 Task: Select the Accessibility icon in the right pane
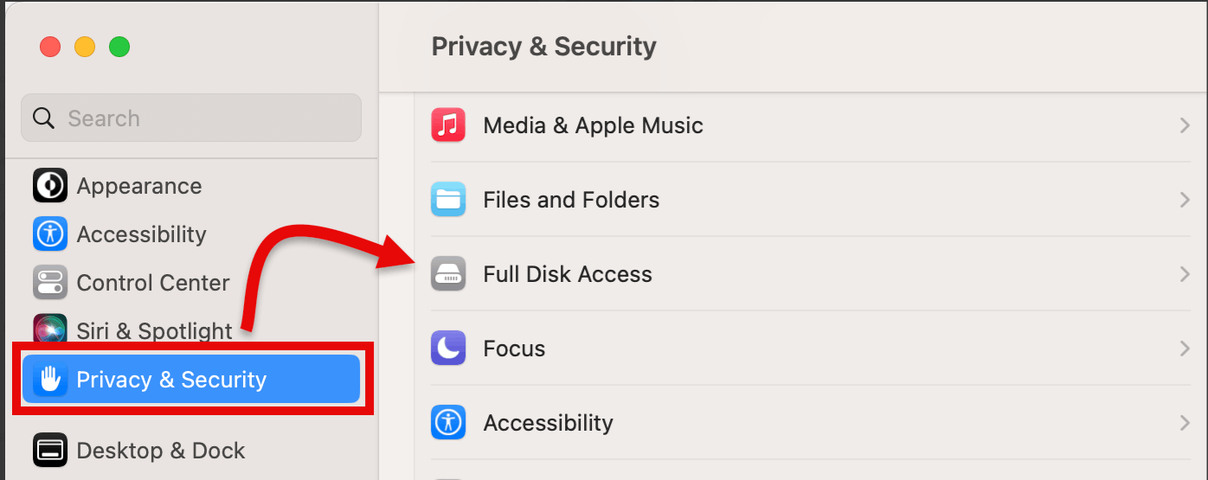(x=448, y=423)
